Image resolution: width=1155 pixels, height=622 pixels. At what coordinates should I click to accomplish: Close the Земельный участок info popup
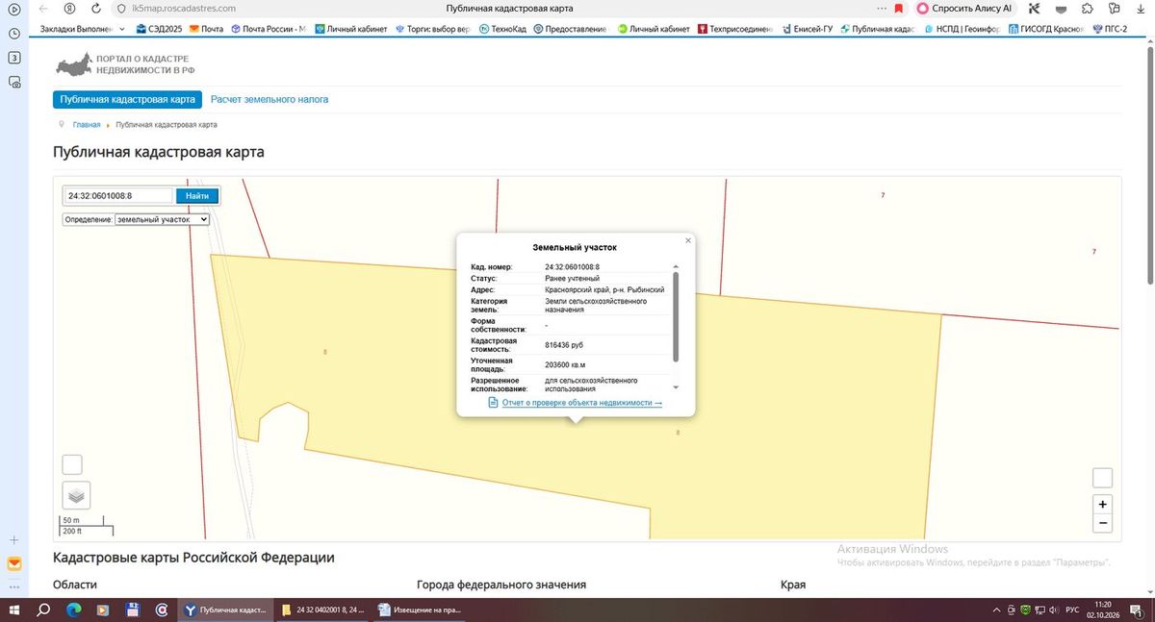pos(687,240)
